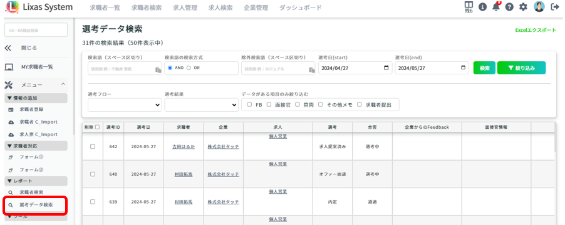Click the logout icon in header
Screen dimensions: 565x225
pos(554,7)
